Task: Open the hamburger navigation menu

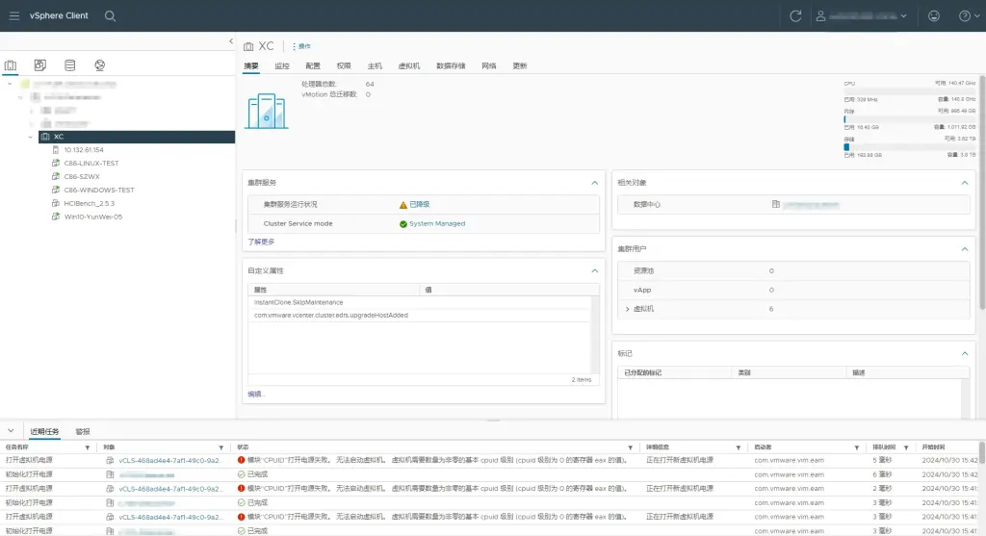Action: tap(13, 15)
